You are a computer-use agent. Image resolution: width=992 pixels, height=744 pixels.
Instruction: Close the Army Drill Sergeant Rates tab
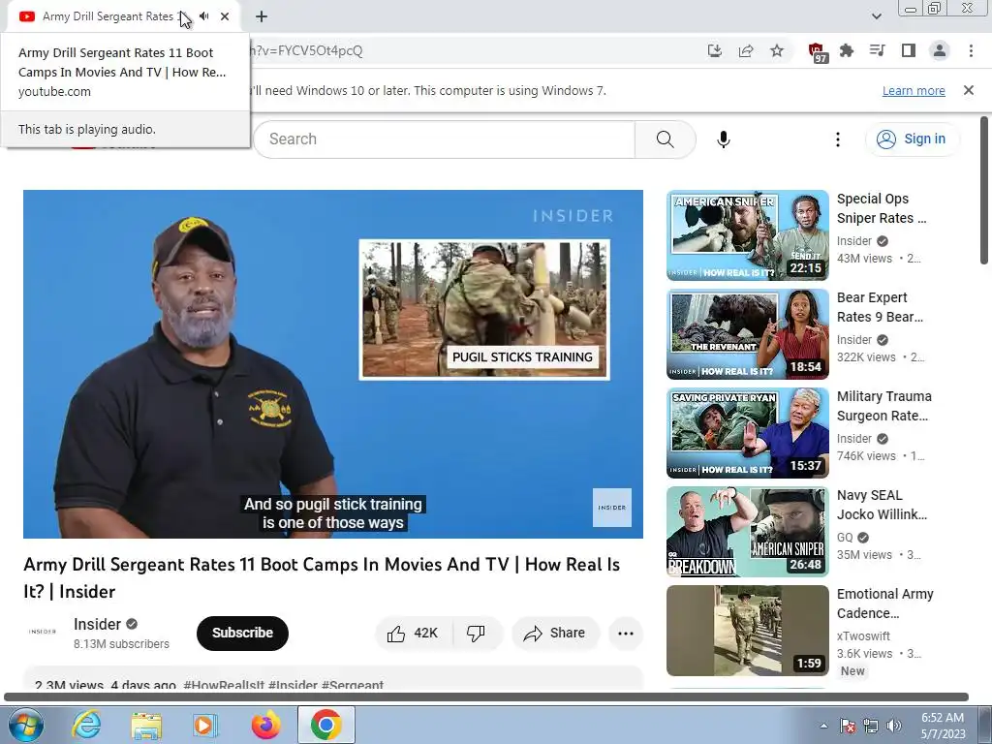point(225,16)
